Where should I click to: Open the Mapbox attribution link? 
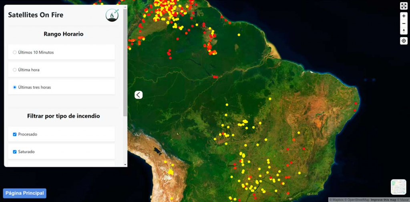point(337,200)
